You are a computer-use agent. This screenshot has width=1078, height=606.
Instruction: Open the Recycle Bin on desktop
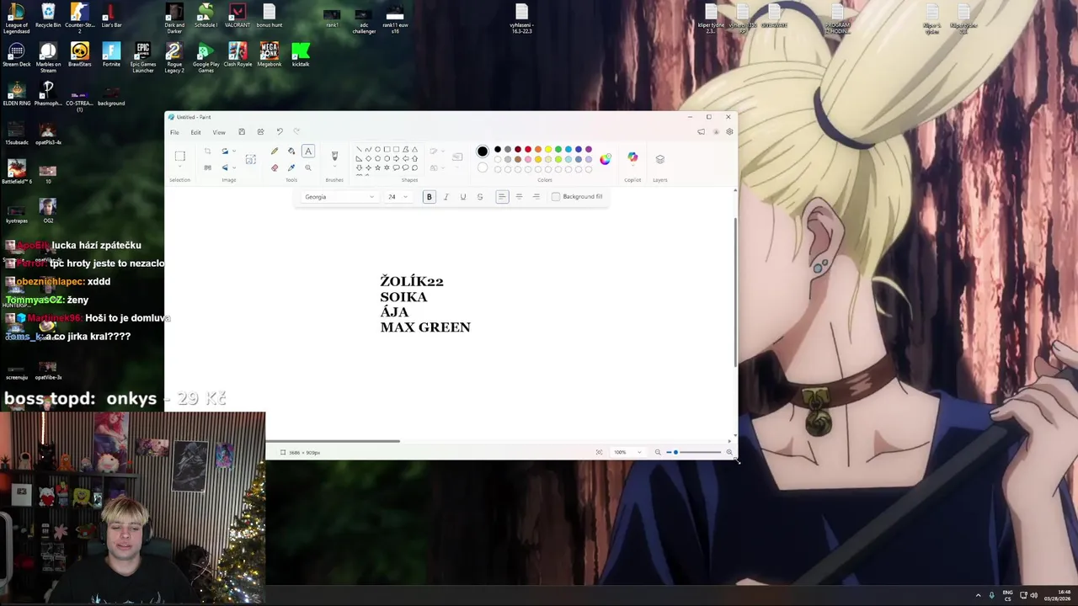coord(48,16)
